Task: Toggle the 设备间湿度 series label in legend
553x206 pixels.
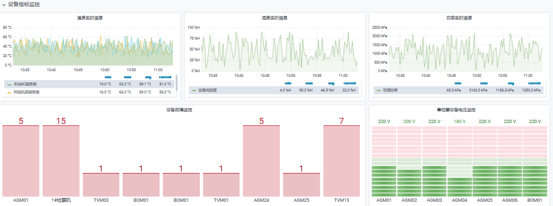Action: (207, 90)
